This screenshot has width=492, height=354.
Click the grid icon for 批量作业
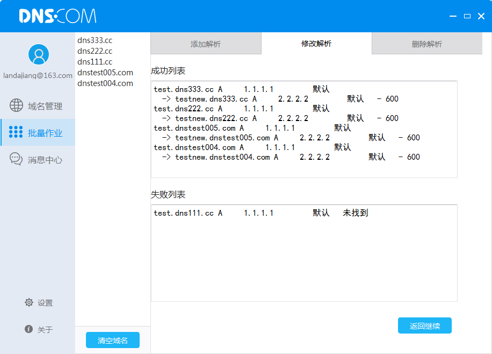(x=16, y=132)
